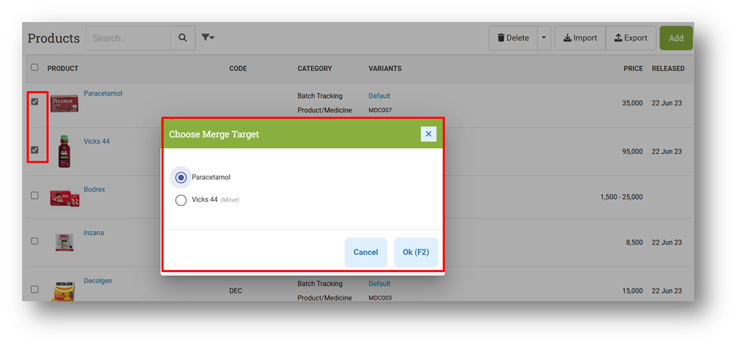Click the PRODUCT column header
Viewport: 739px width, 346px height.
63,68
